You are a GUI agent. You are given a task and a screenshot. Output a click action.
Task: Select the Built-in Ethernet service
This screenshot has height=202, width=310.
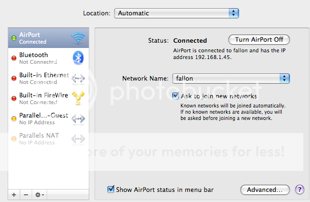pyautogui.click(x=48, y=78)
